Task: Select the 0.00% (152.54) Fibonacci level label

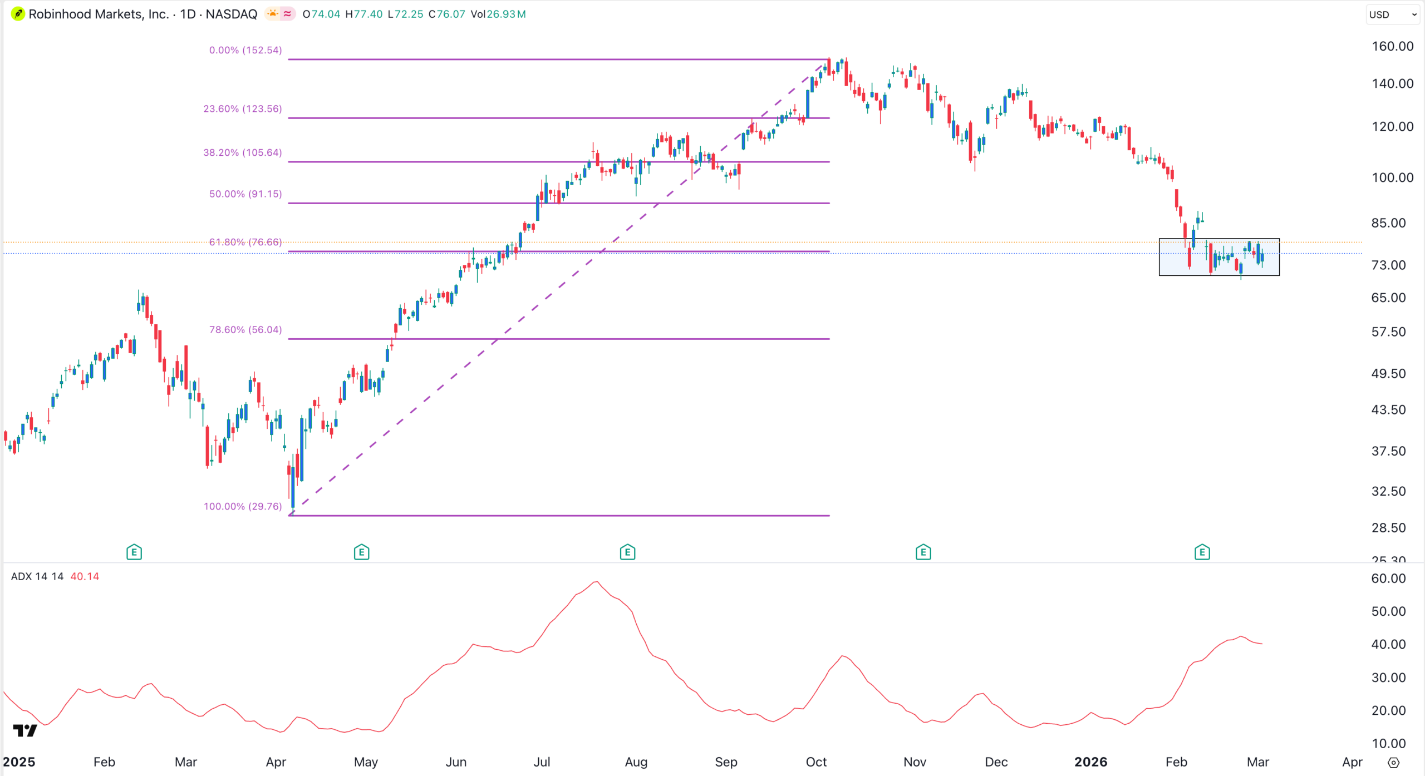Action: [245, 50]
